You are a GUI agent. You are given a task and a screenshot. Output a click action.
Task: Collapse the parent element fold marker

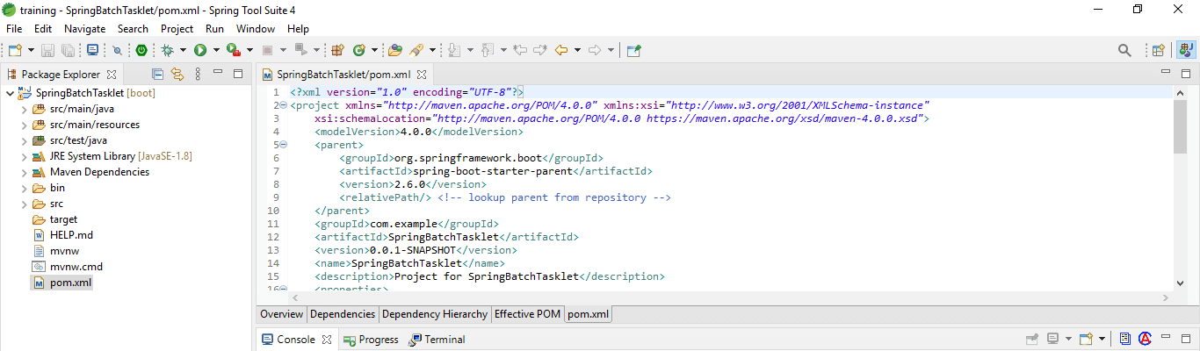(x=283, y=145)
